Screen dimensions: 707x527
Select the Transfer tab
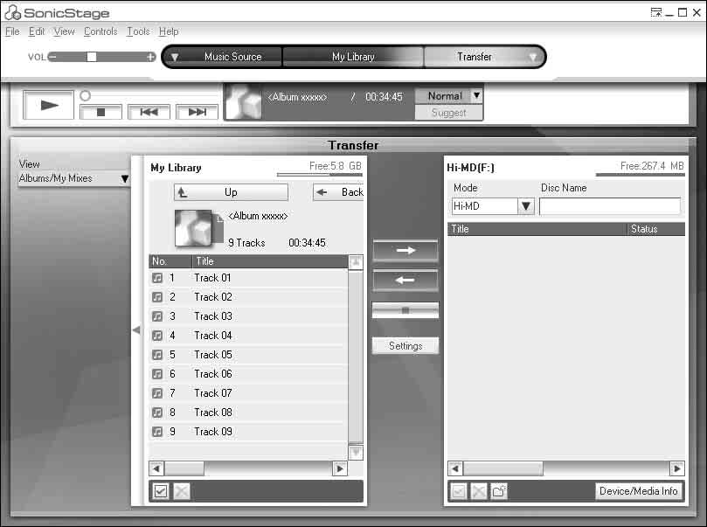tap(475, 57)
